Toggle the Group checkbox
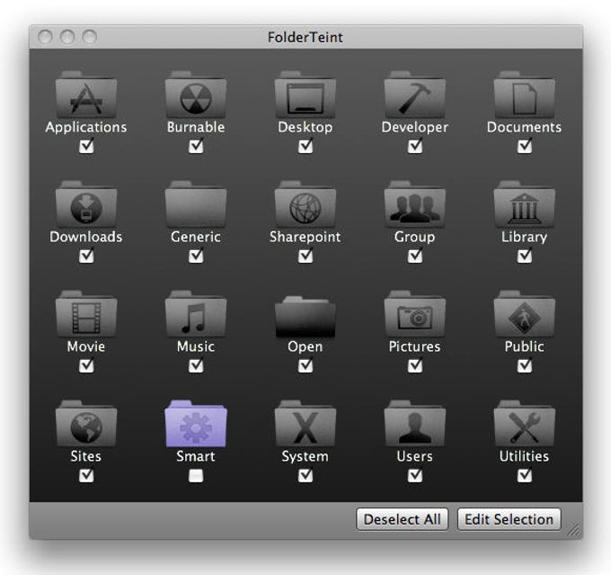Screen dimensions: 611x575 tap(414, 256)
